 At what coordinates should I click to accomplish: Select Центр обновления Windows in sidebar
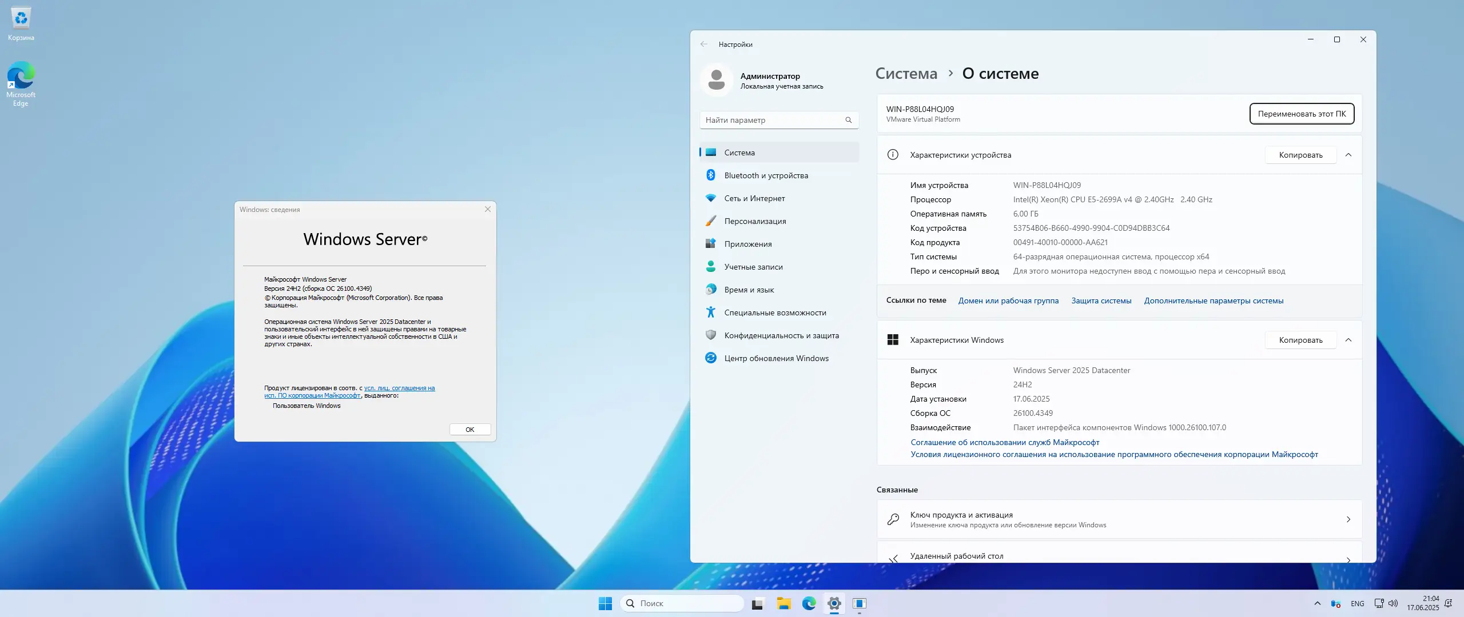[777, 358]
